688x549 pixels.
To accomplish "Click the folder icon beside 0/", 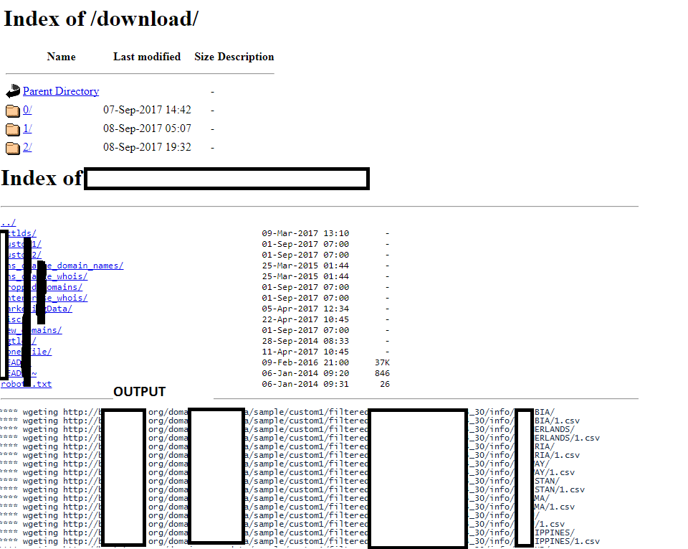I will 13,111.
